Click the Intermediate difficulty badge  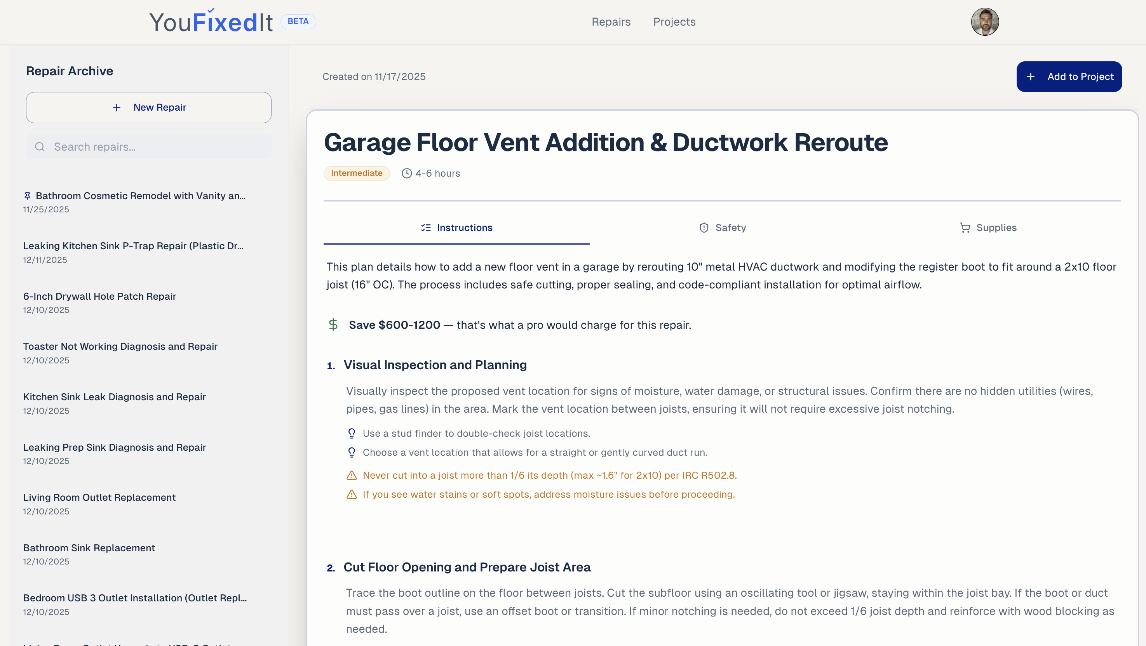point(356,173)
